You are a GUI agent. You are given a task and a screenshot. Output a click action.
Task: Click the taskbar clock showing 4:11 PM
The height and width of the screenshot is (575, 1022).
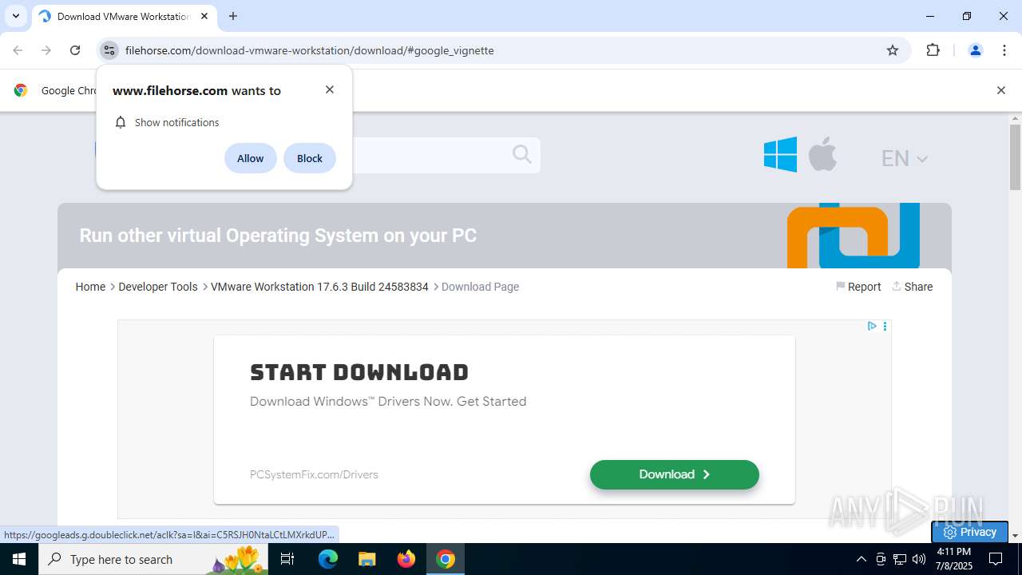954,559
